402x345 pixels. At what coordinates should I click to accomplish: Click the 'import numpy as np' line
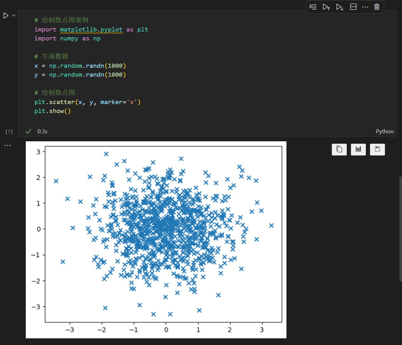point(67,39)
